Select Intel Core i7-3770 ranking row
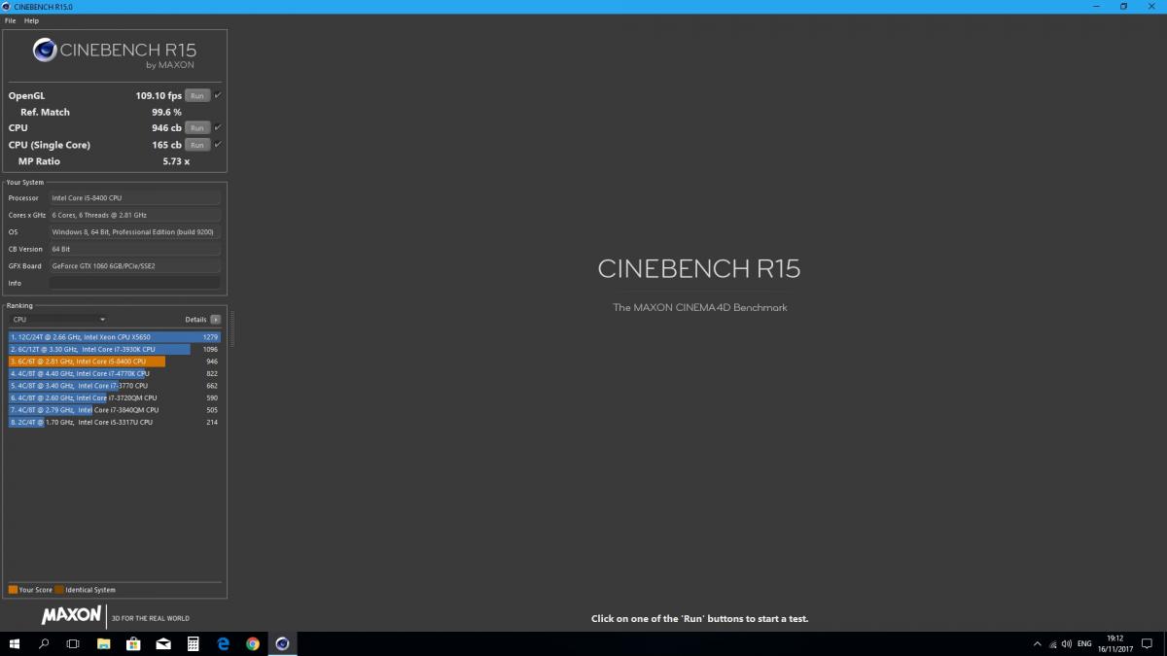Screen dimensions: 1167x656 point(115,386)
